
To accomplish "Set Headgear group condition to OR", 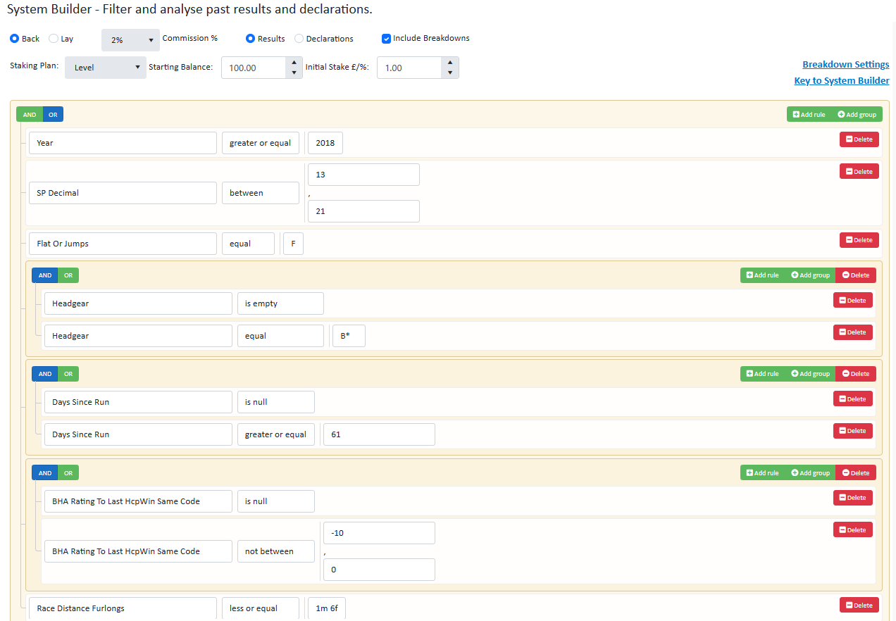I will coord(68,275).
